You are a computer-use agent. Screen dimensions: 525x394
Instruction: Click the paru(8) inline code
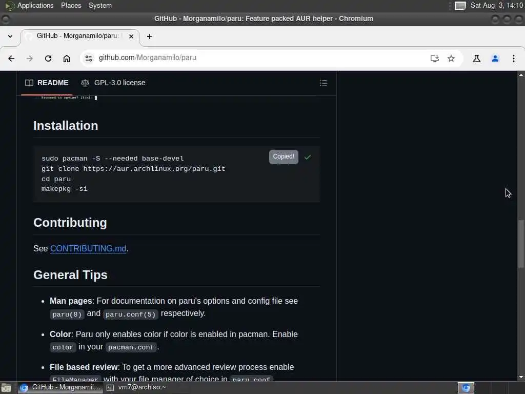click(x=67, y=314)
